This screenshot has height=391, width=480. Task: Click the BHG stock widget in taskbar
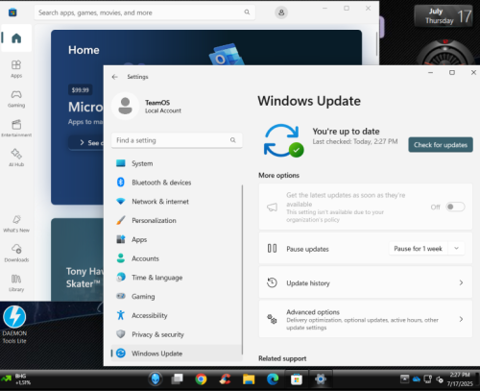pyautogui.click(x=16, y=379)
